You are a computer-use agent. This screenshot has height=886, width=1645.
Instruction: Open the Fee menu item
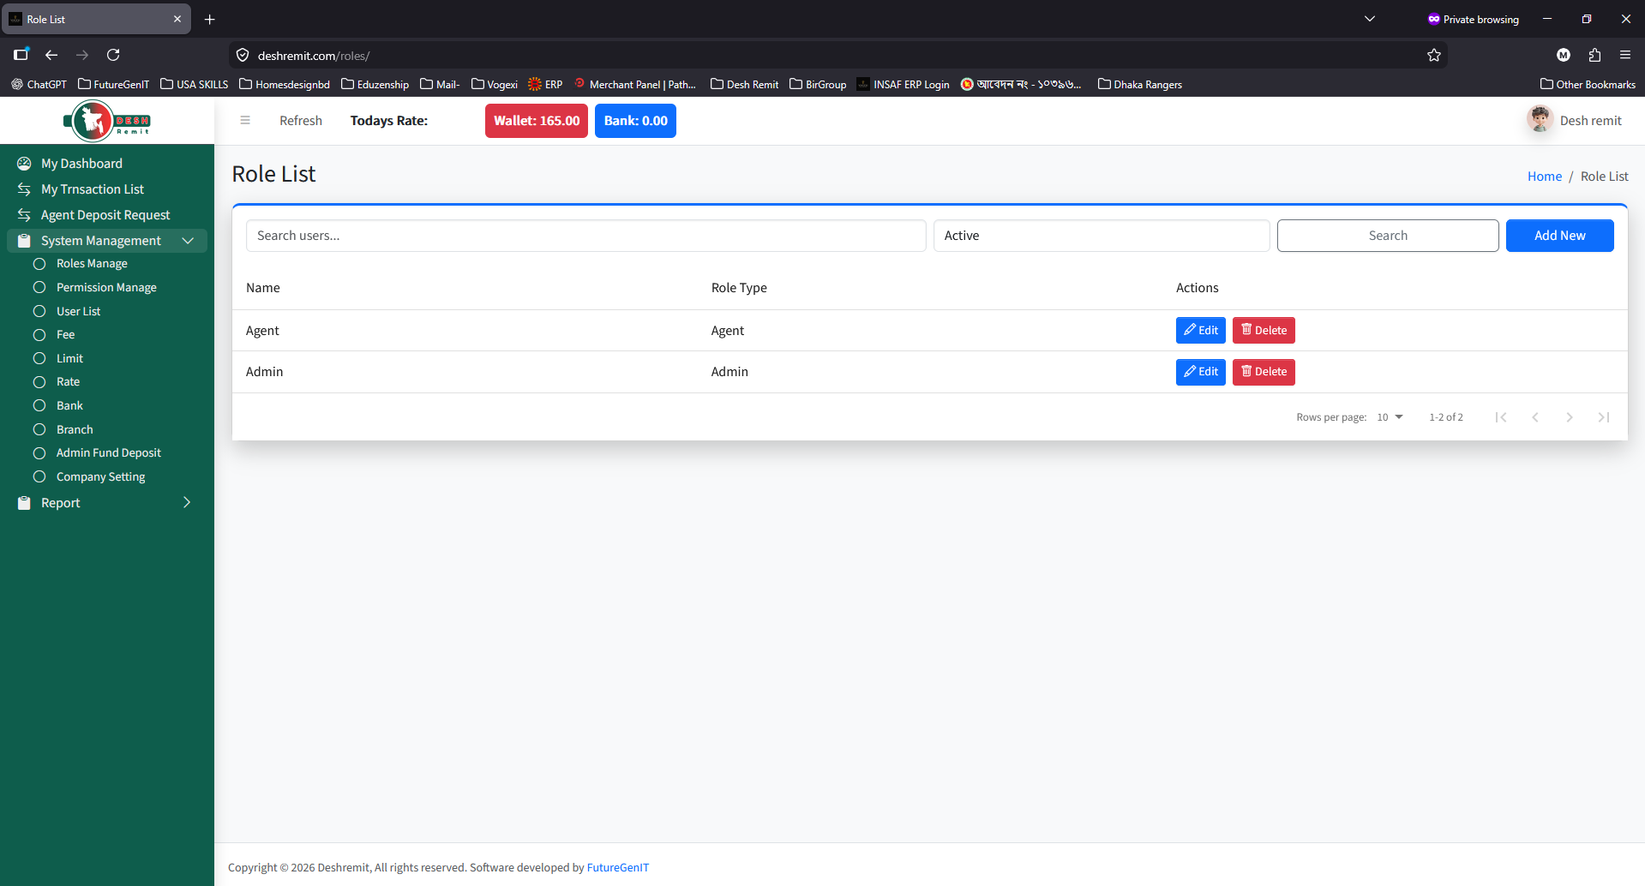point(65,335)
